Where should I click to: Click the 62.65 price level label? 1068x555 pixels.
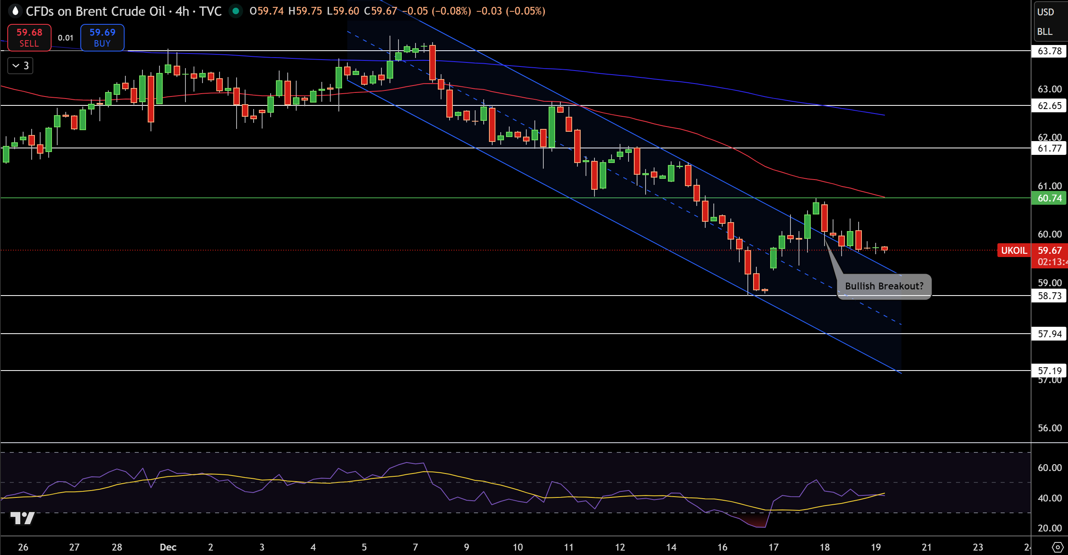point(1049,106)
